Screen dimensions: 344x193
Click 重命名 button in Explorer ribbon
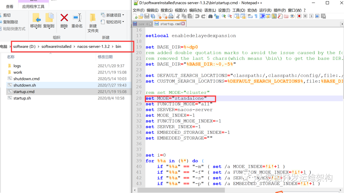[x=77, y=21]
